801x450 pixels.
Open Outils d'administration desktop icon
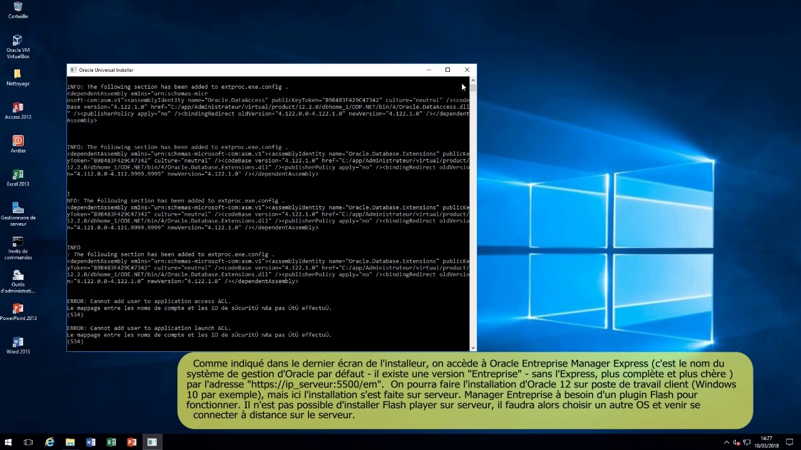18,282
